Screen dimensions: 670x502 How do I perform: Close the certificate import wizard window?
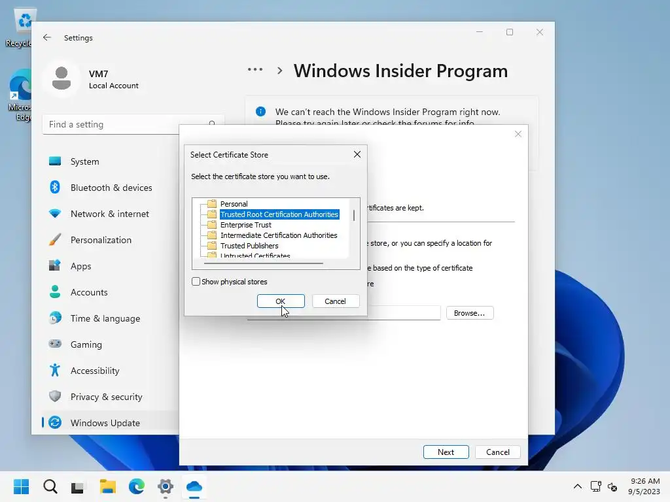(518, 134)
